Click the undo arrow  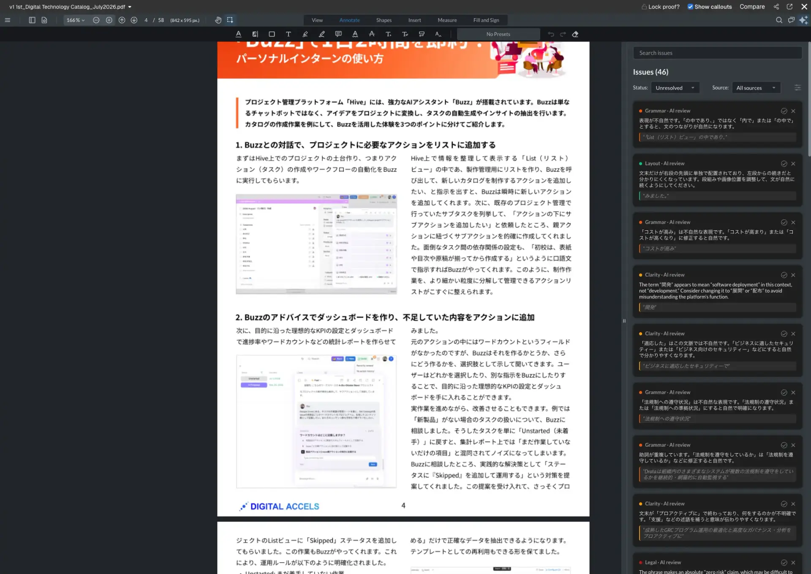click(x=551, y=34)
